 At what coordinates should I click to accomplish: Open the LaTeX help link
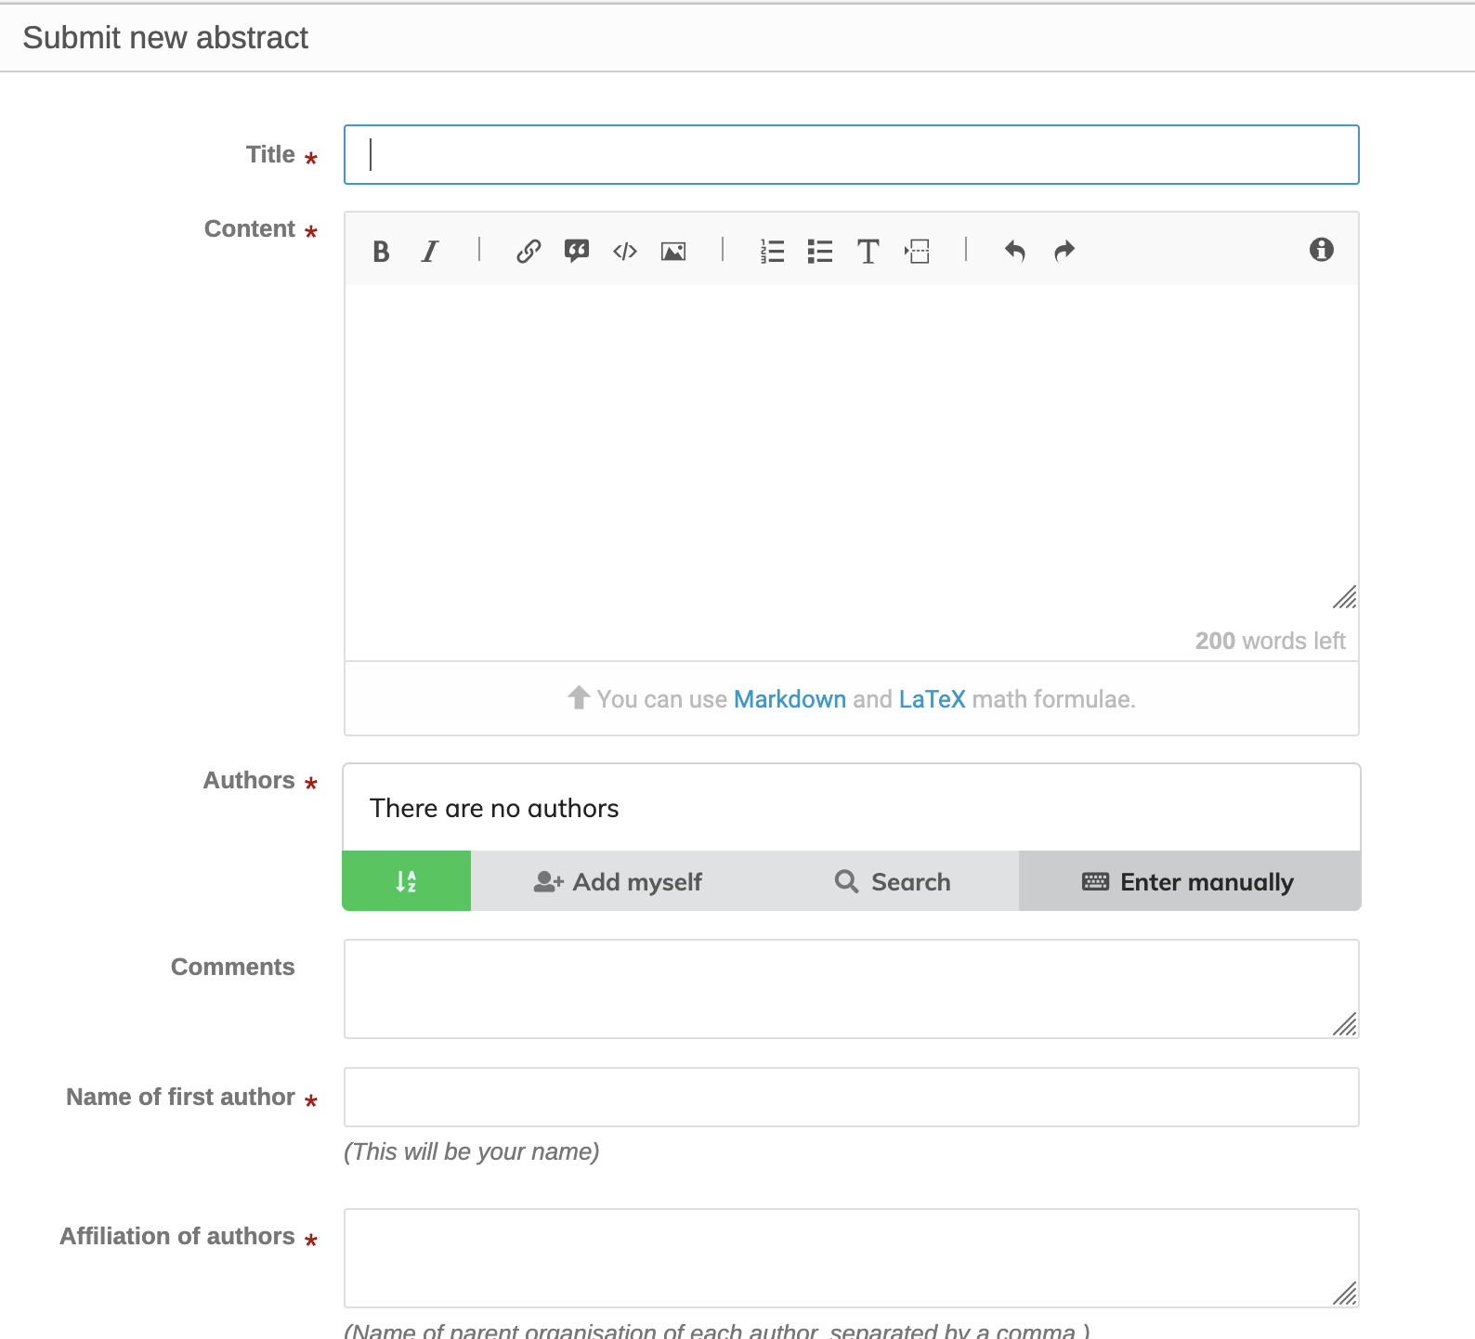932,699
